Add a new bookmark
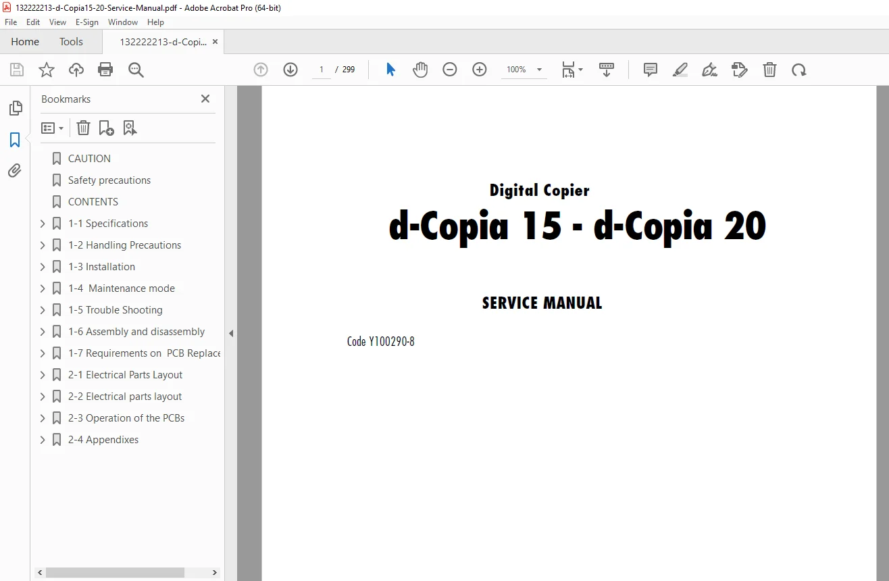Image resolution: width=889 pixels, height=581 pixels. (106, 128)
